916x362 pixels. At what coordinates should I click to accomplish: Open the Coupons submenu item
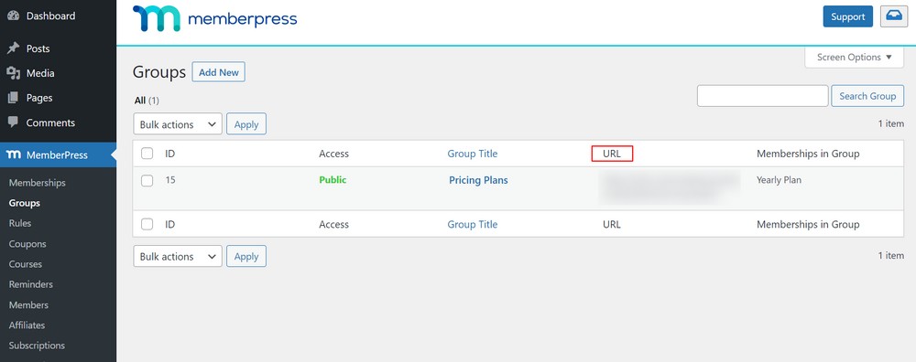click(27, 244)
